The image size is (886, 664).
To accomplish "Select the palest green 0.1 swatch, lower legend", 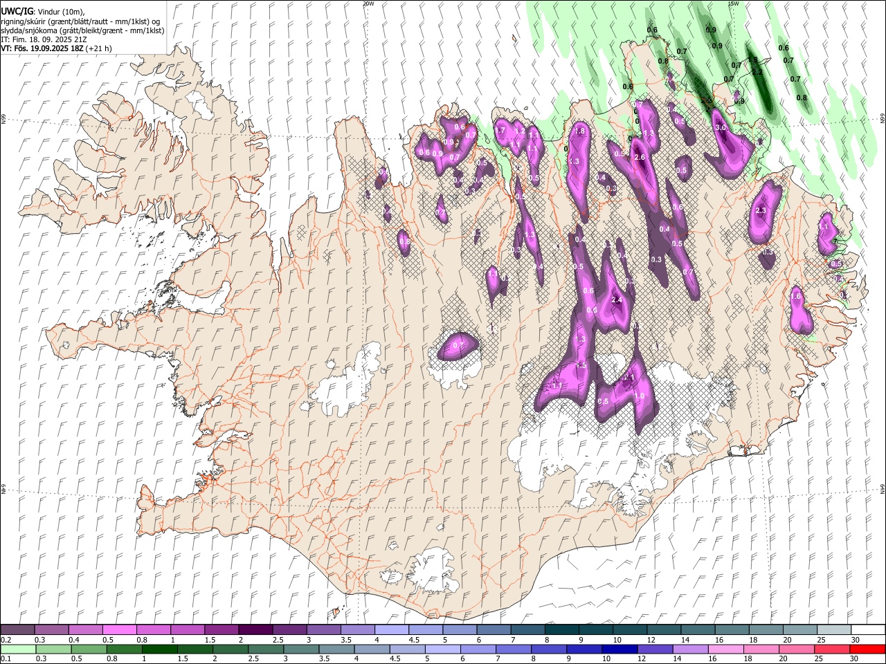I will coord(18,649).
